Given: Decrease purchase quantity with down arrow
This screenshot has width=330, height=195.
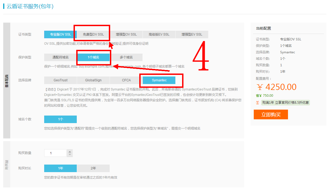Looking at the screenshot, I should click(x=70, y=155).
